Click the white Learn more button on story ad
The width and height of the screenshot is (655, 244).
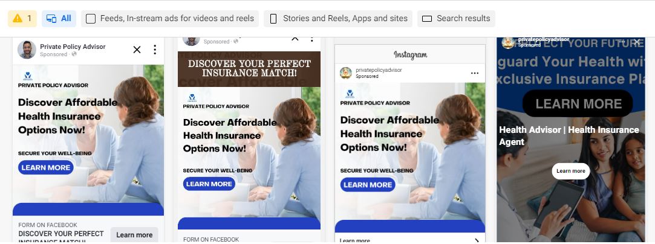(x=570, y=171)
